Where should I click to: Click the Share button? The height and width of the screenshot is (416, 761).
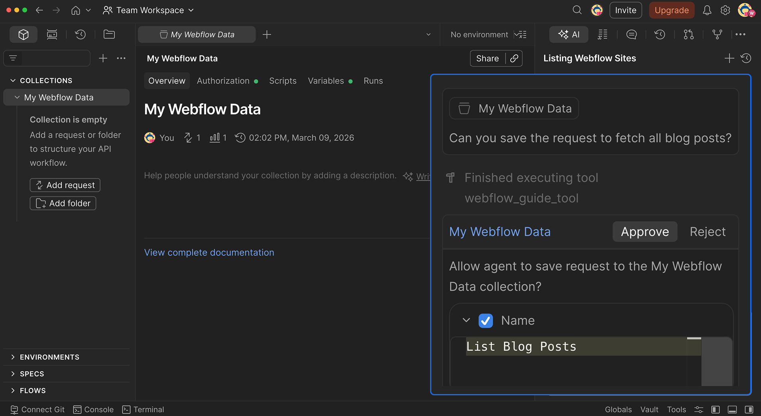(488, 59)
